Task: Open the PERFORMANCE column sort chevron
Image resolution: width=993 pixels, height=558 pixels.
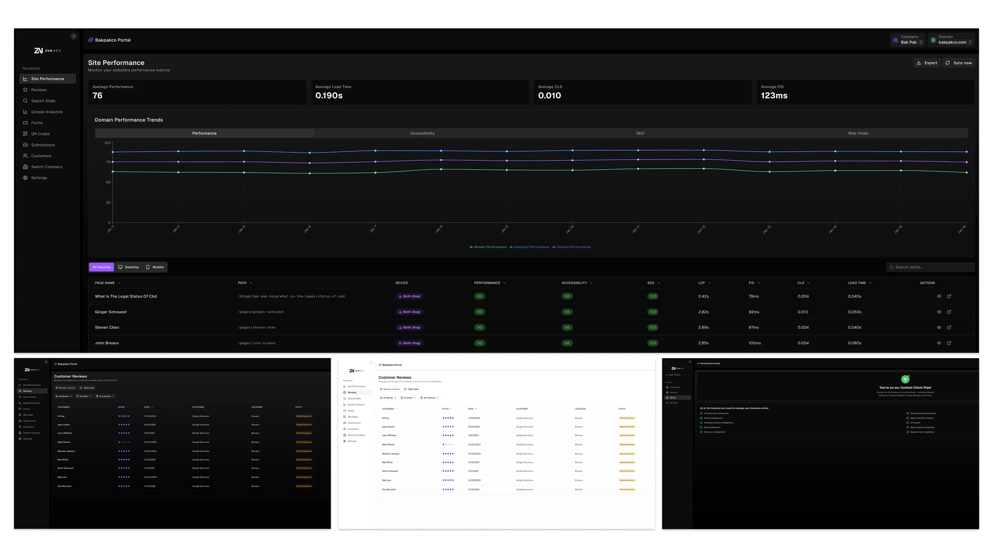Action: [x=505, y=283]
